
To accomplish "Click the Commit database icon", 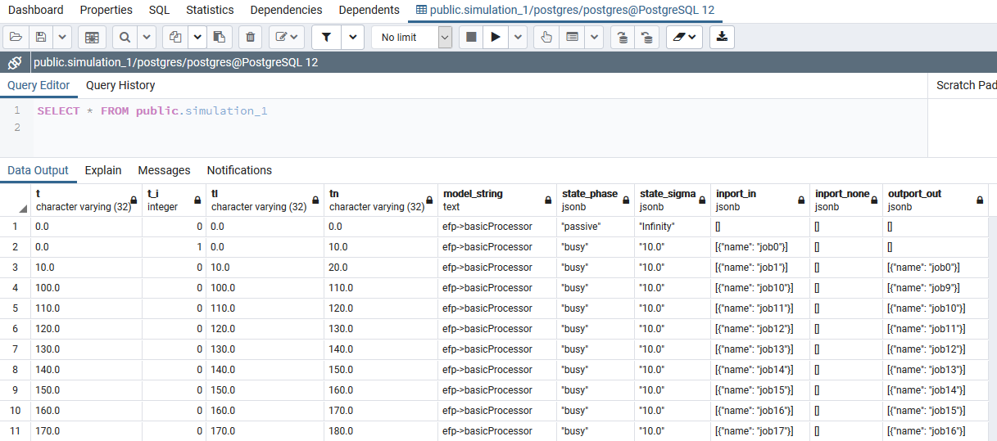I will point(623,37).
